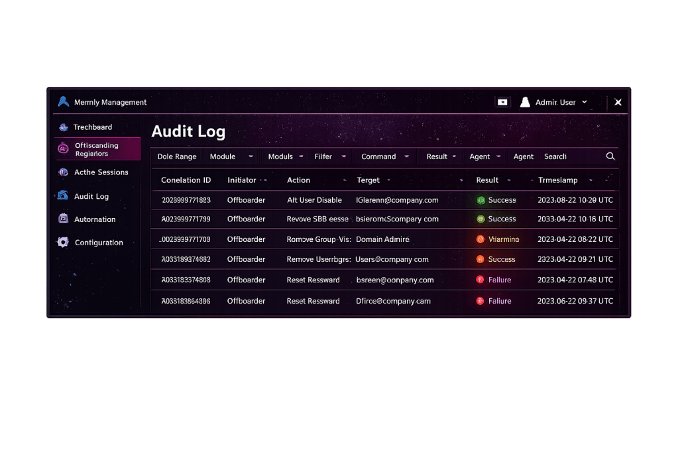The height and width of the screenshot is (452, 678).
Task: Expand the Command filter dropdown
Action: 384,157
